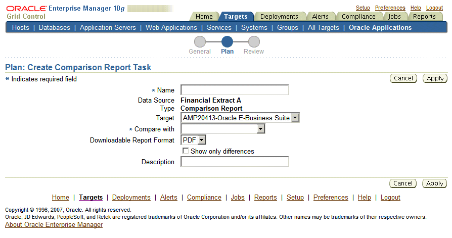
Task: Click footer Help link
Action: click(365, 198)
